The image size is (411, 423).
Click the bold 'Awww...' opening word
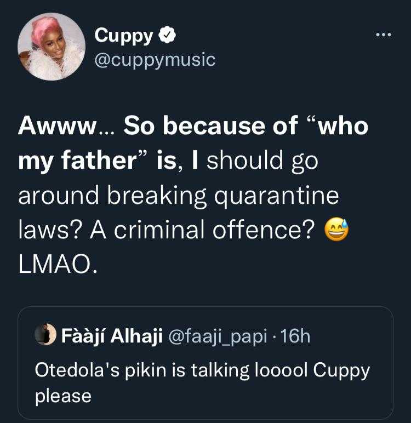[66, 125]
